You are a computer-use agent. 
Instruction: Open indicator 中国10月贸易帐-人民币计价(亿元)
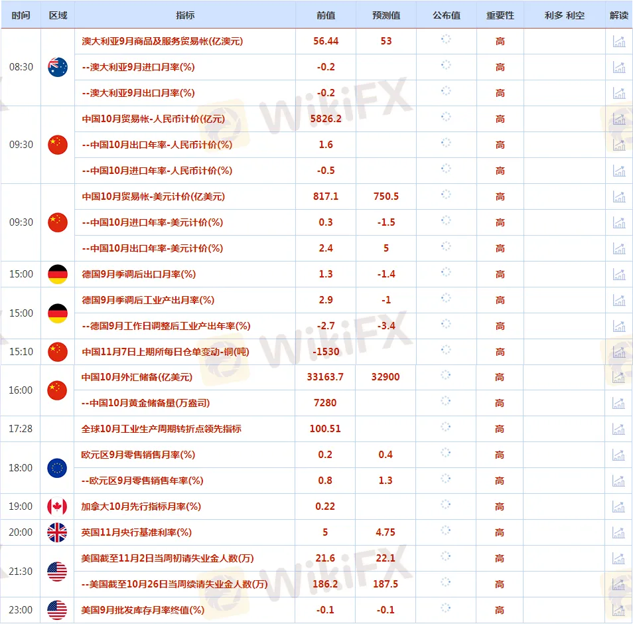click(x=153, y=119)
